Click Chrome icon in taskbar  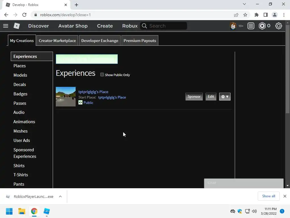pyautogui.click(x=34, y=211)
